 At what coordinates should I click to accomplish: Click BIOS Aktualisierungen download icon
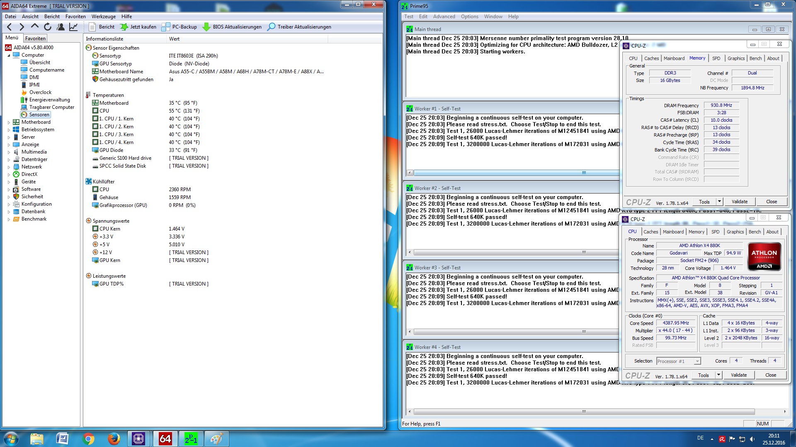206,27
